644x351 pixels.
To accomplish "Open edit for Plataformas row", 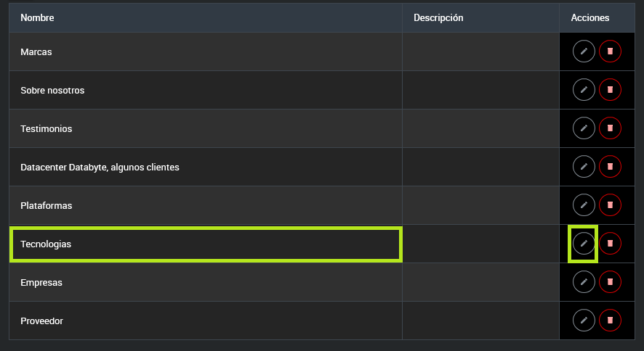I will (584, 205).
